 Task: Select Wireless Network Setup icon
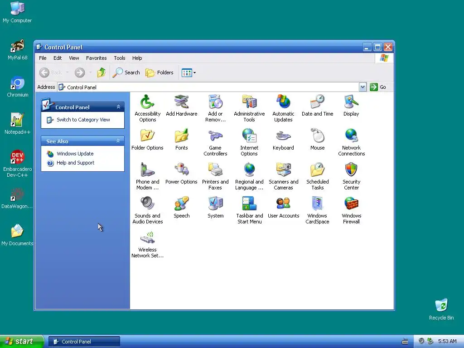[147, 244]
